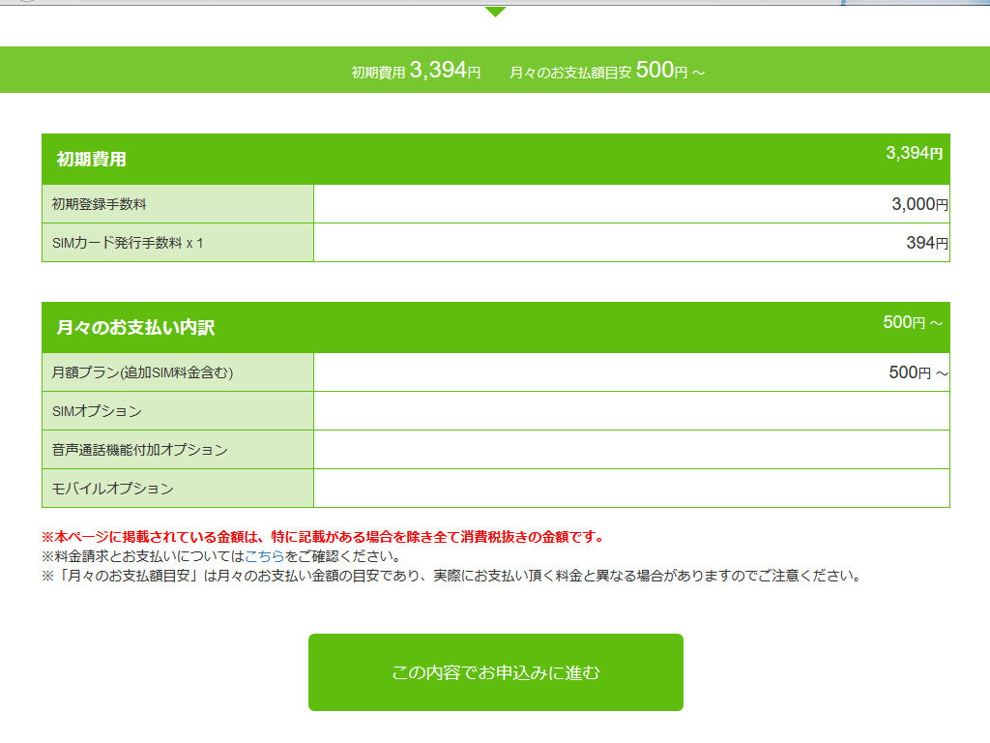This screenshot has height=743, width=990.
Task: Click the 500円～ value in 月額プラン row
Action: [918, 372]
